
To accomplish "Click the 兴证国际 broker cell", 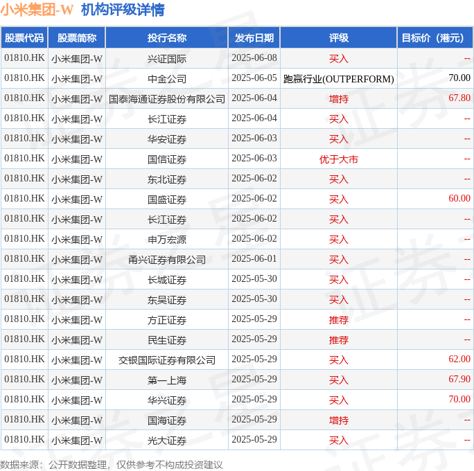I will pyautogui.click(x=167, y=59).
